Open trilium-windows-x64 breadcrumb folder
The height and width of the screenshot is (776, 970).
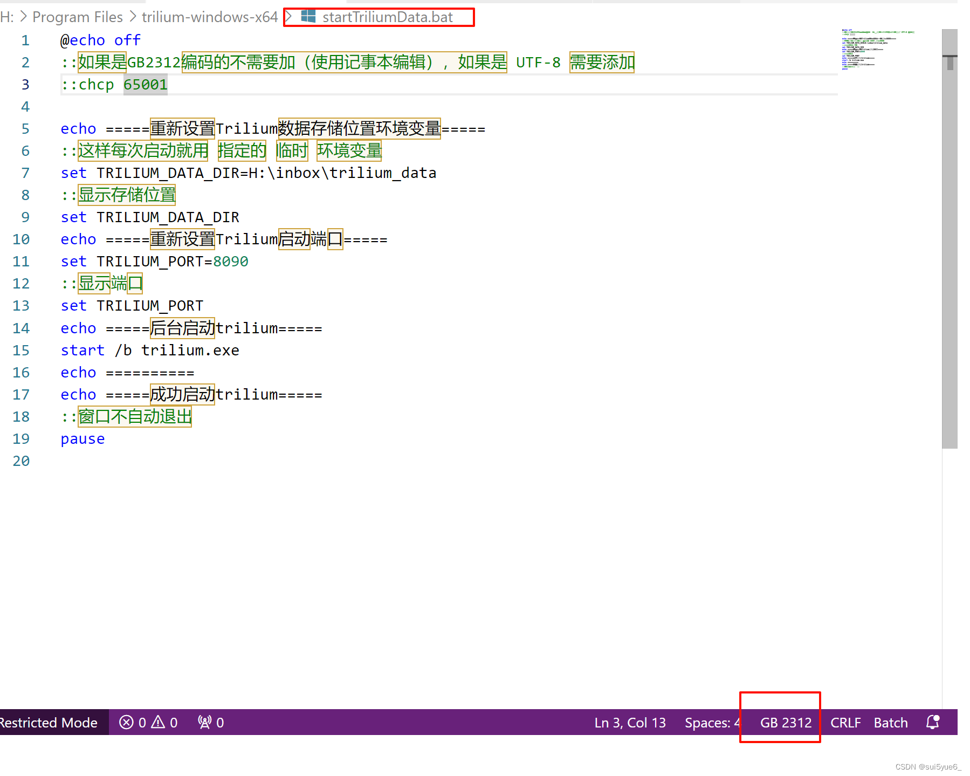coord(210,17)
